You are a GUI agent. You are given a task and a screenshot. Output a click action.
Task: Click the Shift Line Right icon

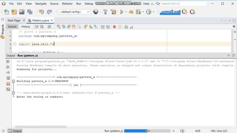(x=108, y=27)
